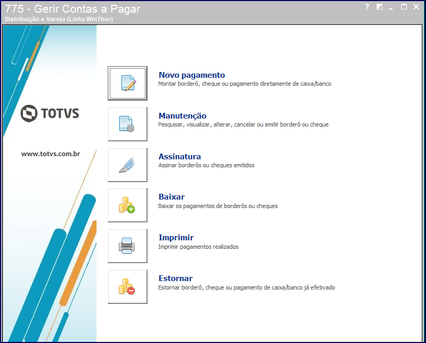426x343 pixels.
Task: Open the Manutenção gear document icon button
Action: point(127,124)
